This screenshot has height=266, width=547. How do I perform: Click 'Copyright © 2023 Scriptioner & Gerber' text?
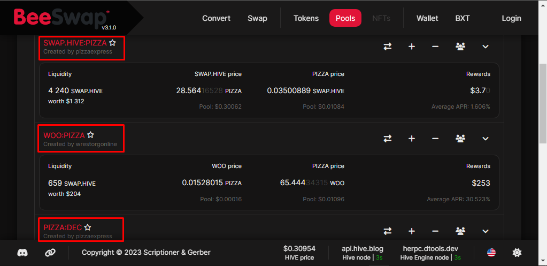[x=146, y=253]
